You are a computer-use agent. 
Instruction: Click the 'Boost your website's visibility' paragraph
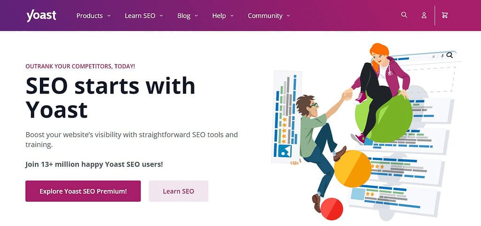point(132,139)
